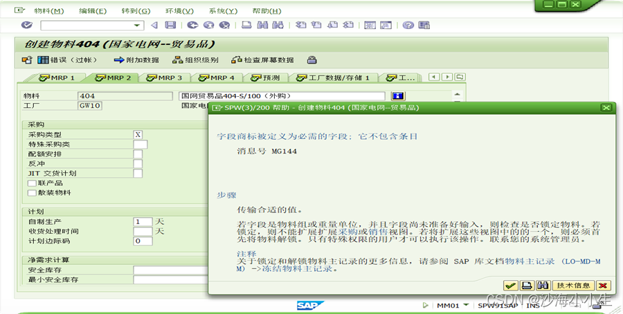
Task: Click the green Back arrow icon
Action: [x=192, y=26]
